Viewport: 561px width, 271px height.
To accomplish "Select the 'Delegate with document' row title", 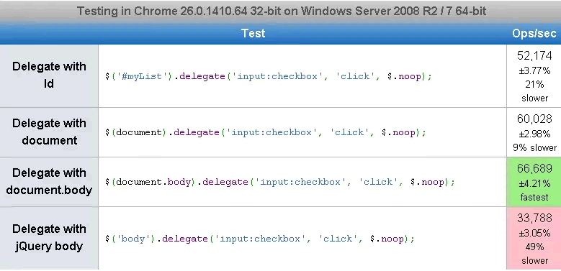I will [x=49, y=132].
